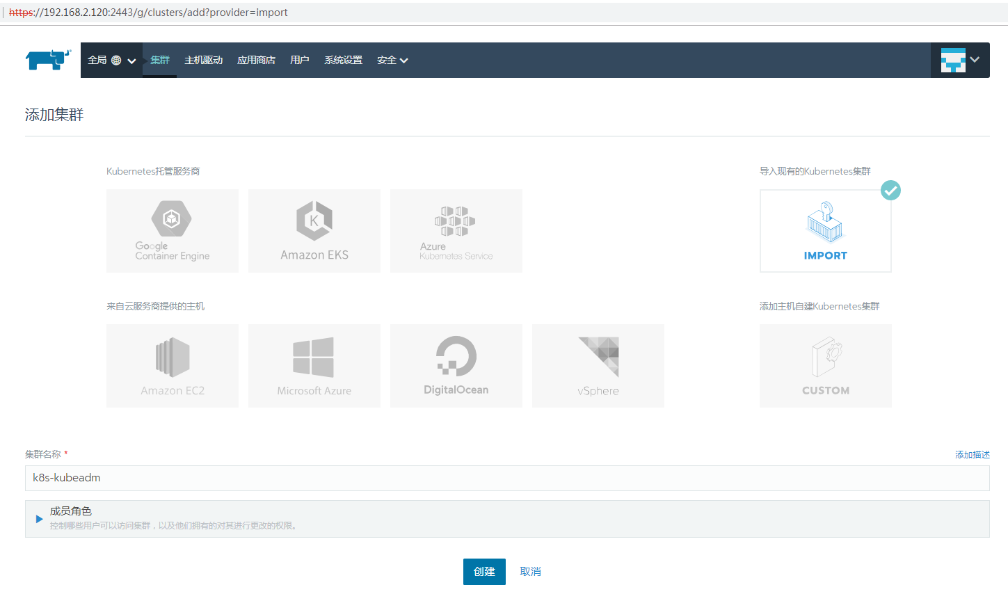This screenshot has width=1008, height=601.
Task: Choose Azure Kubernetes Service card
Action: pos(456,231)
